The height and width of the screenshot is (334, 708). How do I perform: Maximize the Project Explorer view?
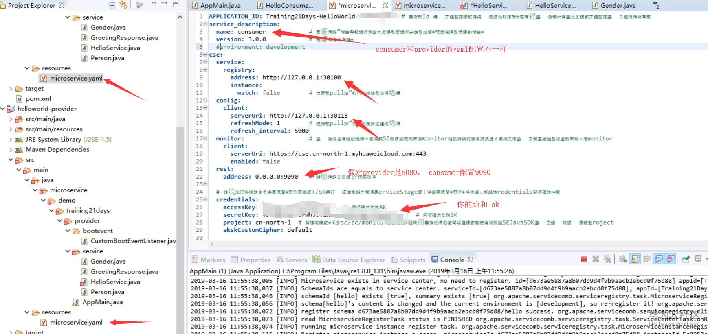pyautogui.click(x=176, y=4)
